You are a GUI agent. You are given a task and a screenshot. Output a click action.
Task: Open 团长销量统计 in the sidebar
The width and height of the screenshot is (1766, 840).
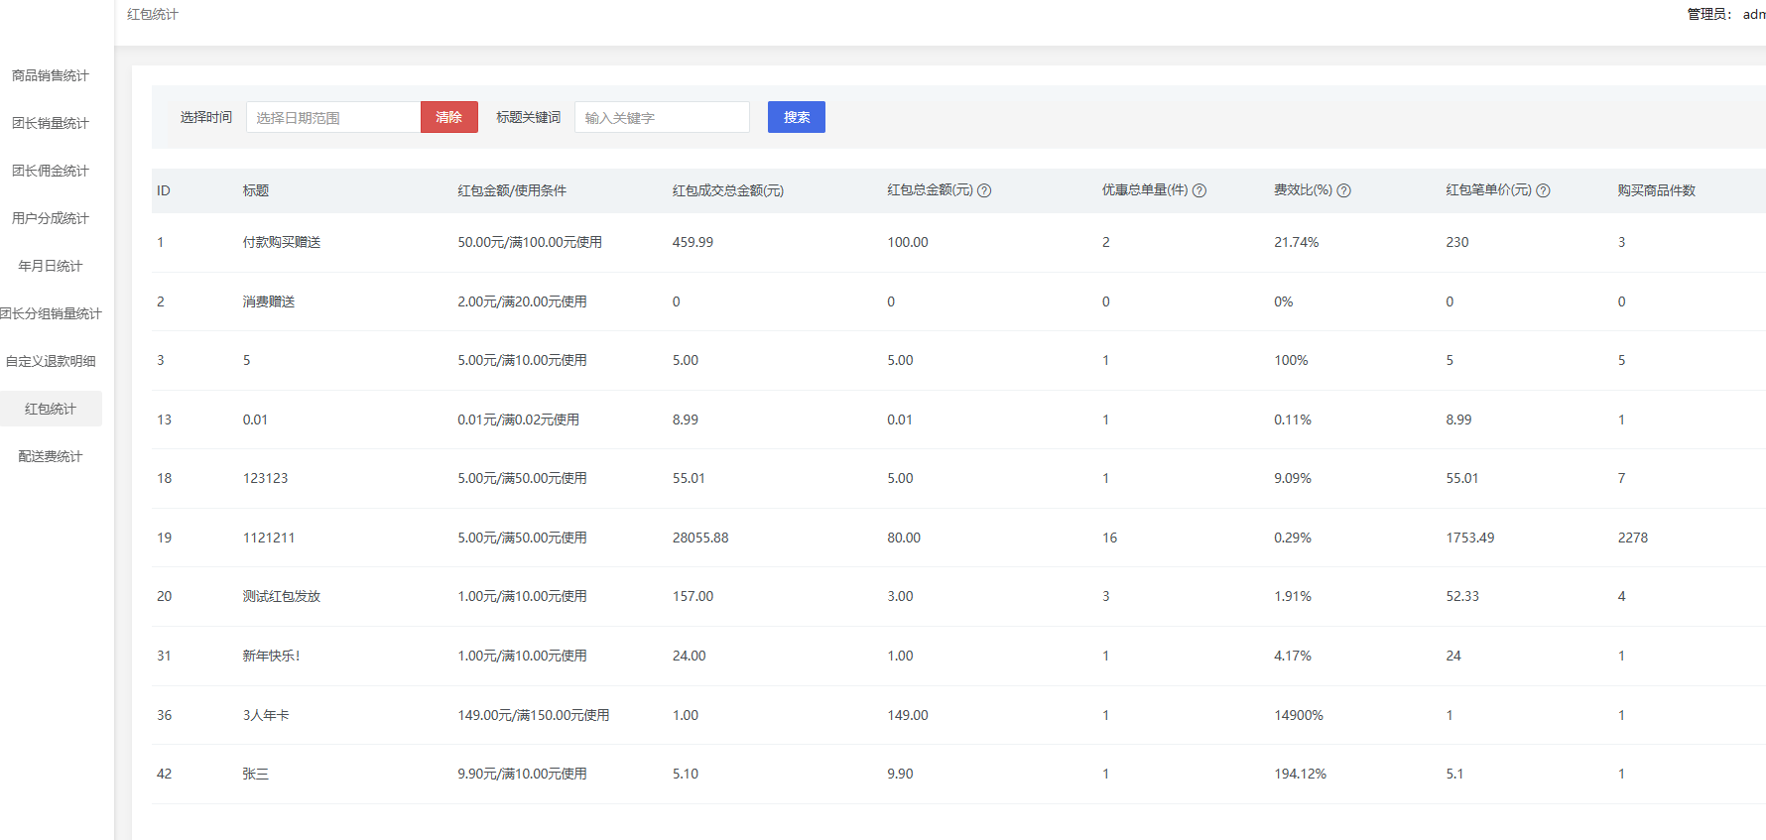click(x=51, y=123)
